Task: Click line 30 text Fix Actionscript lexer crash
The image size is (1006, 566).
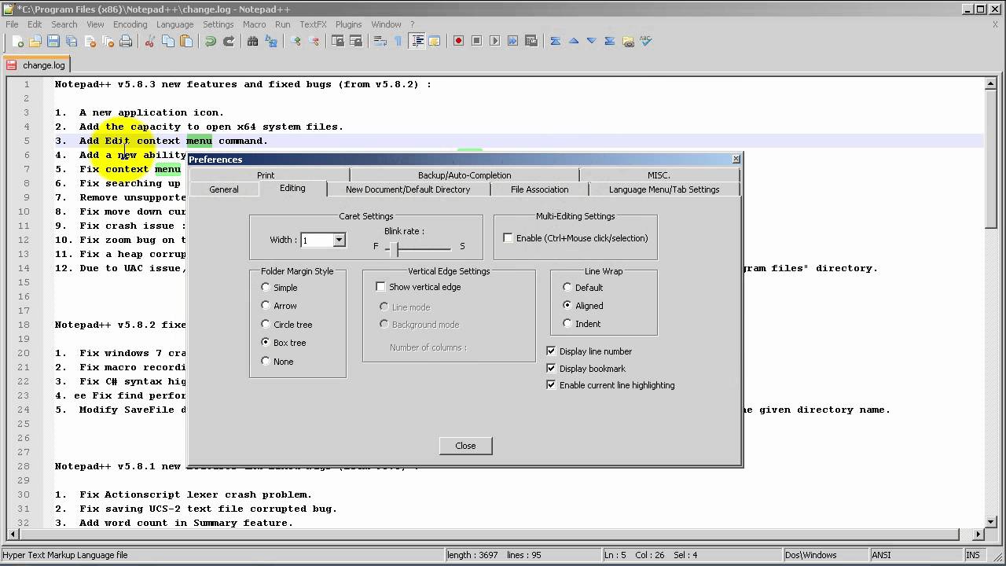Action: 196,494
